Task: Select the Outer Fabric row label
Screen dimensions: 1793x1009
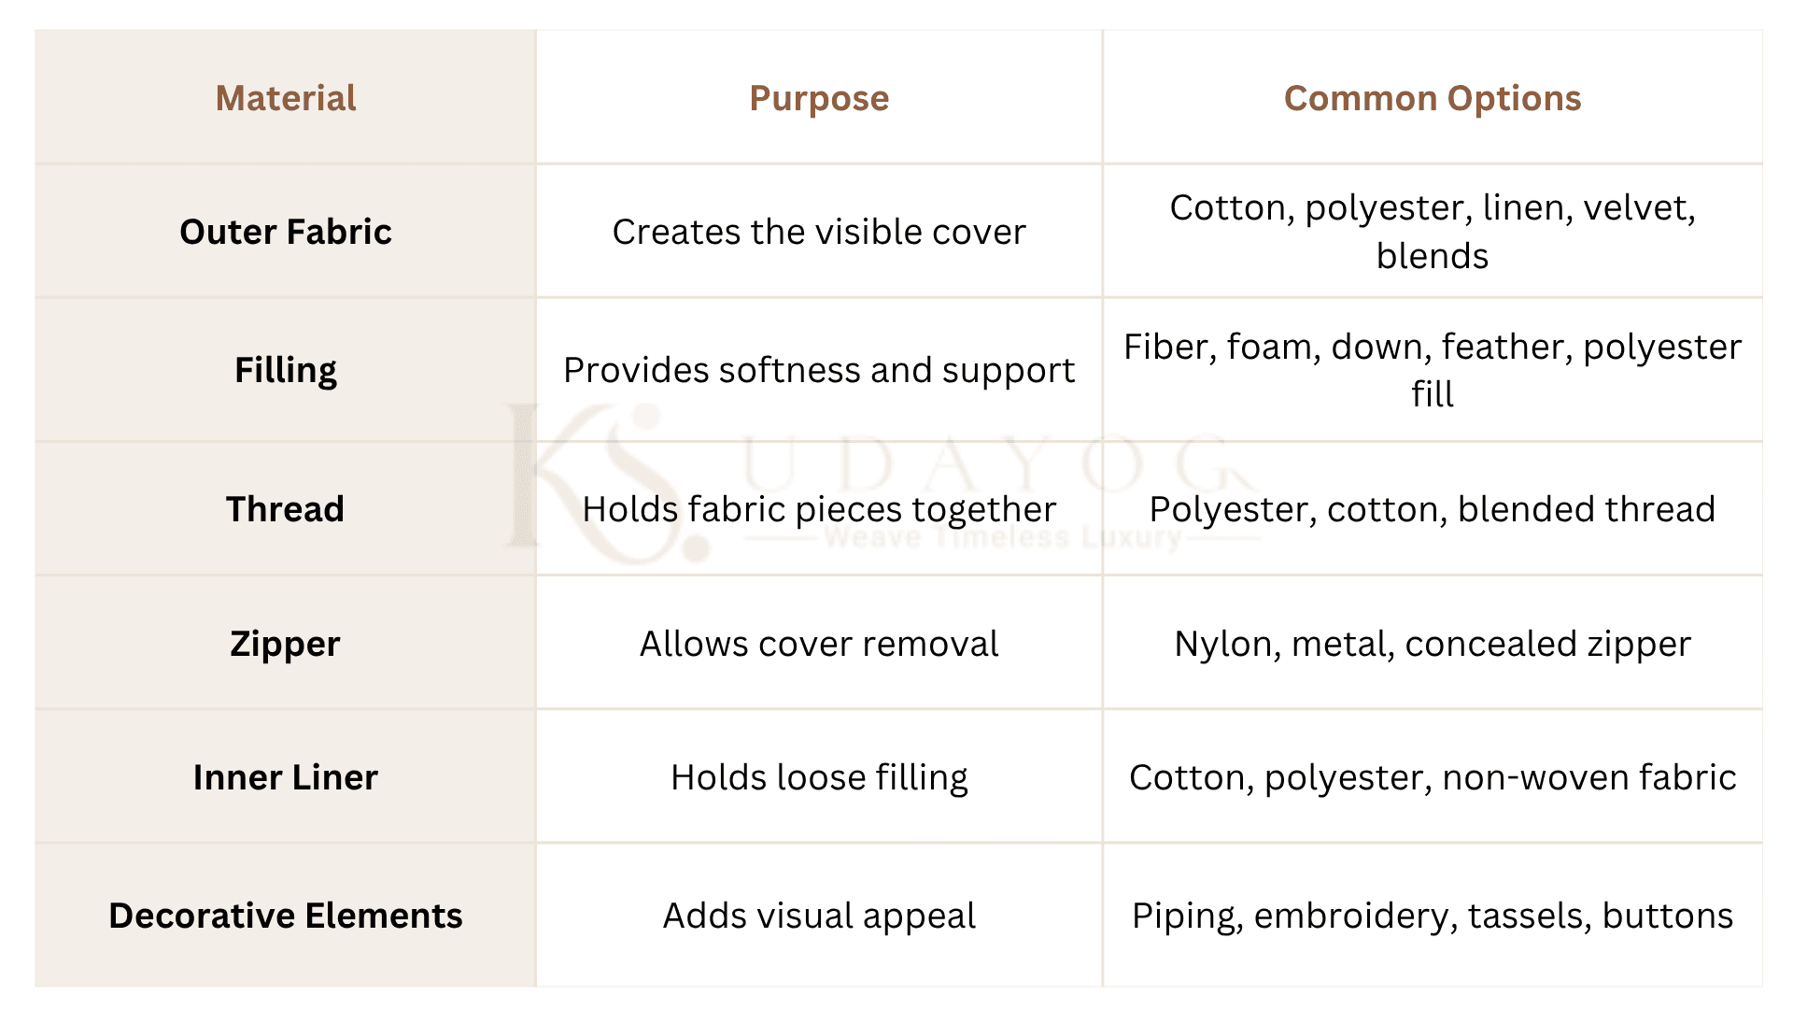Action: click(x=286, y=232)
